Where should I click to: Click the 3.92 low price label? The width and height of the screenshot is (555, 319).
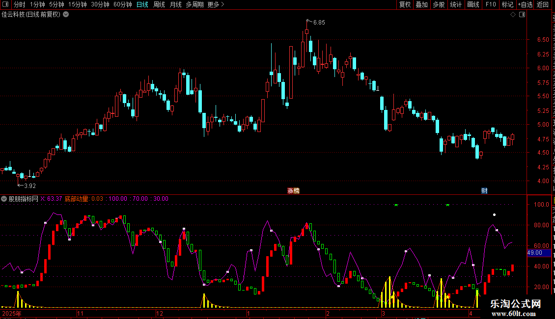(30, 186)
